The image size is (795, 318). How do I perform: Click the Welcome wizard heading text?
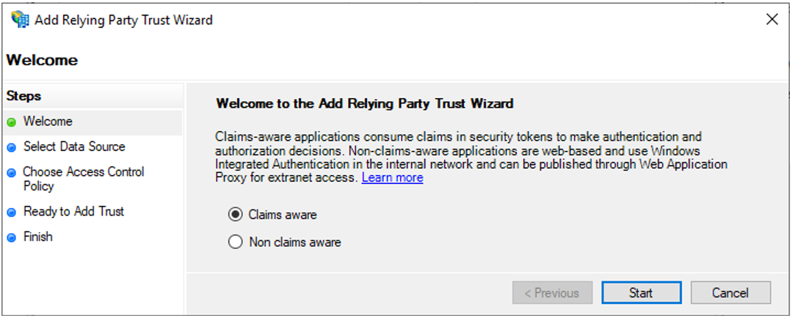click(42, 60)
